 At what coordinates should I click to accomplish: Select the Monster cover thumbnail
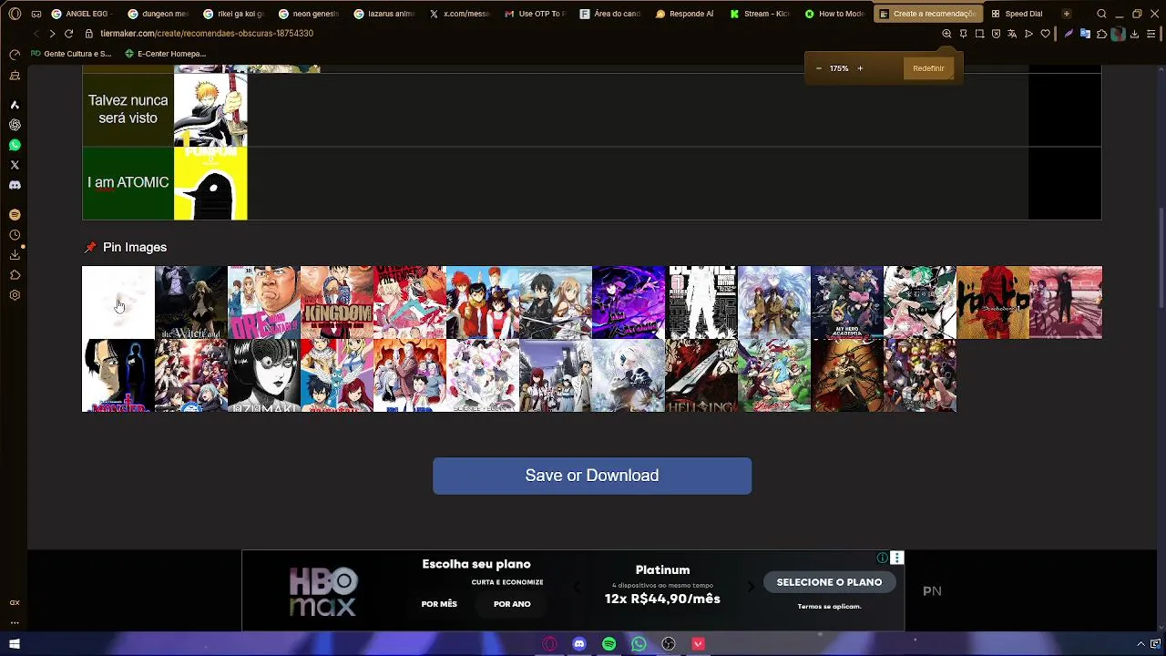(x=118, y=375)
